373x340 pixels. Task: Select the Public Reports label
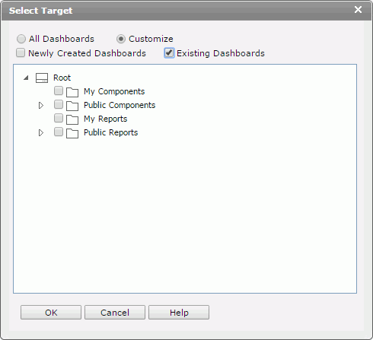(x=111, y=132)
